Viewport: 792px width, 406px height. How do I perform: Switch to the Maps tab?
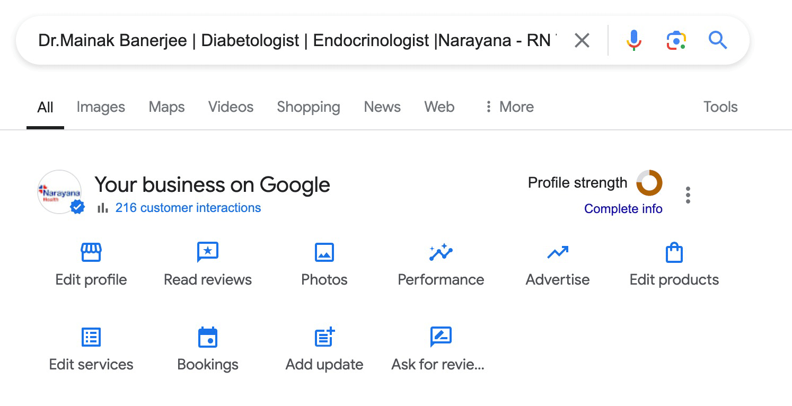coord(166,107)
